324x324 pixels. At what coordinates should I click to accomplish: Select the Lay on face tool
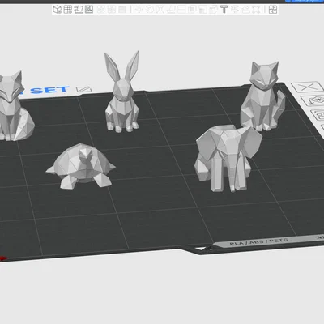pos(171,10)
